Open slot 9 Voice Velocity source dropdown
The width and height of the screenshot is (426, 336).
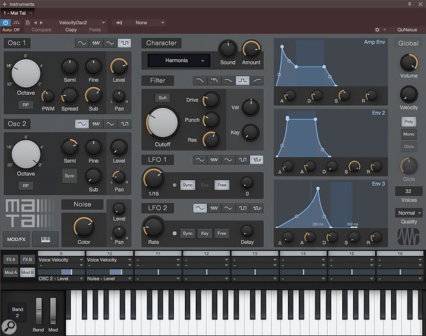tap(61, 260)
